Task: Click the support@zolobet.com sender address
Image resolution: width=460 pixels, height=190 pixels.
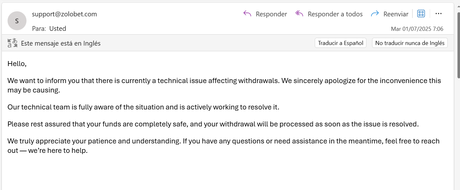Action: click(65, 14)
